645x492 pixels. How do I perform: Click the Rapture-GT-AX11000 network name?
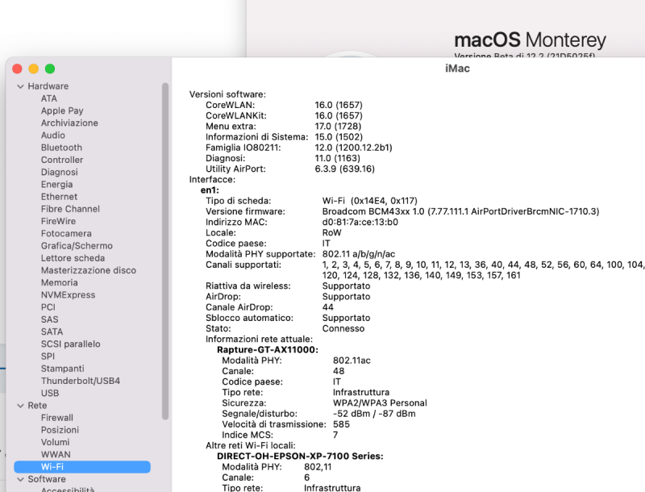[x=268, y=350]
